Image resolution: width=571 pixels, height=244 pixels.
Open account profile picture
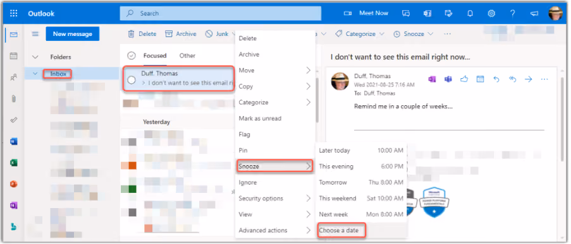555,13
